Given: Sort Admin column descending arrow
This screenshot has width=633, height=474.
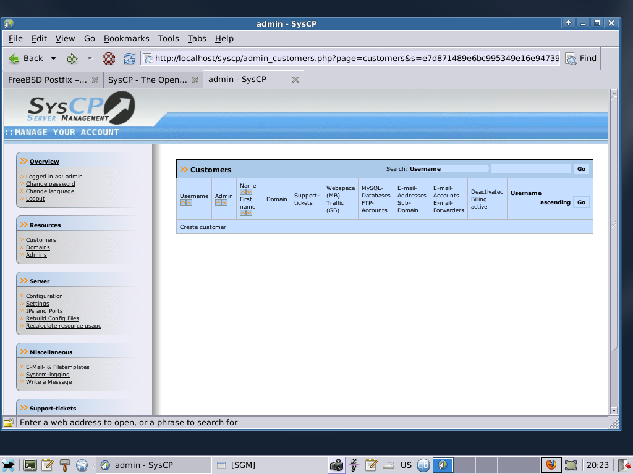Looking at the screenshot, I should pos(224,202).
